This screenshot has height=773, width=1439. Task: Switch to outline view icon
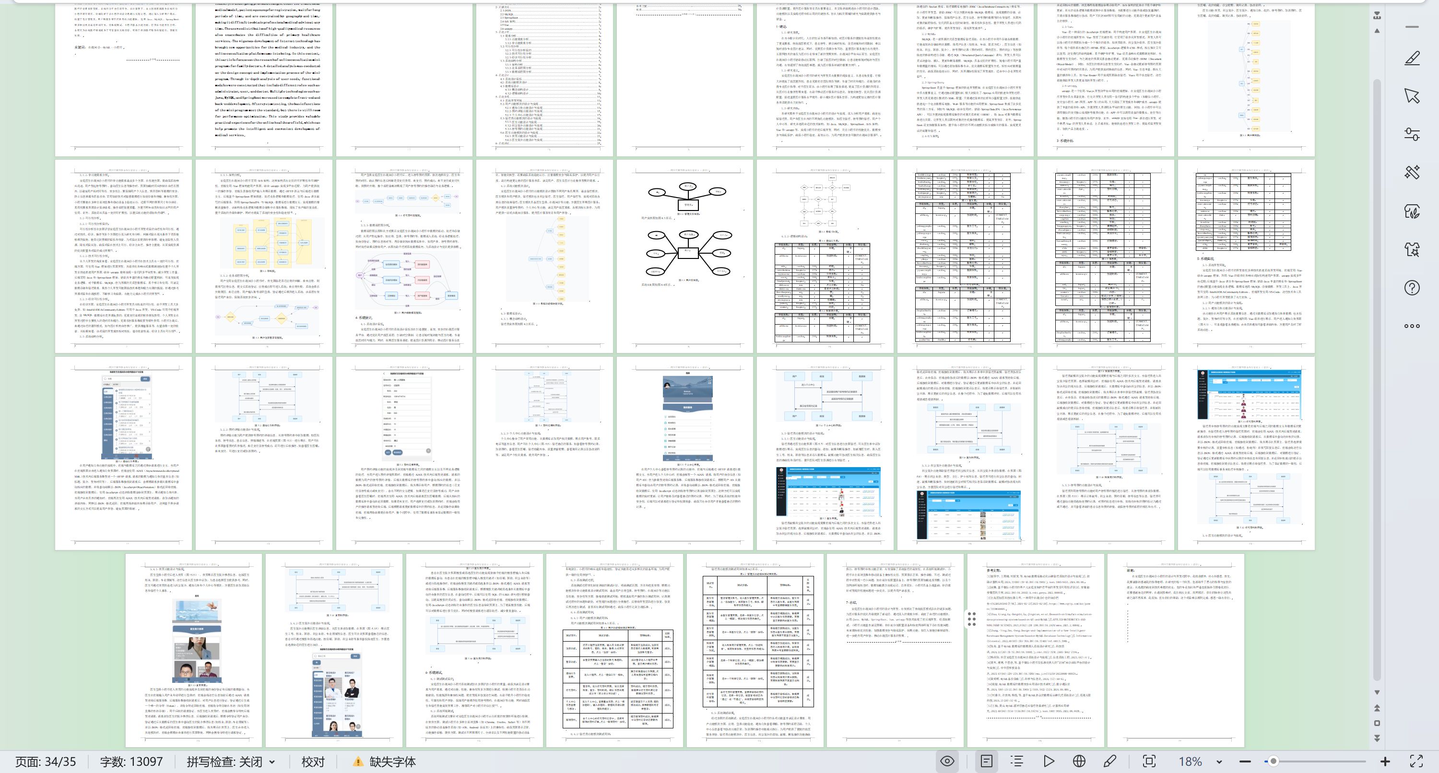click(x=1017, y=761)
